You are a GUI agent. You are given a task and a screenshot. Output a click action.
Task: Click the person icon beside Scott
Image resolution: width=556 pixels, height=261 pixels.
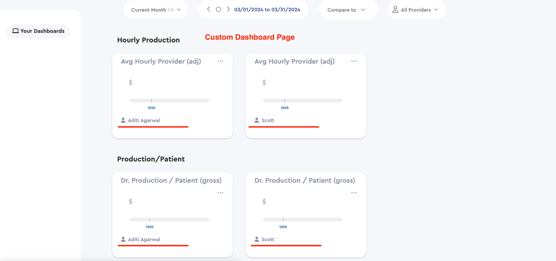pos(256,120)
